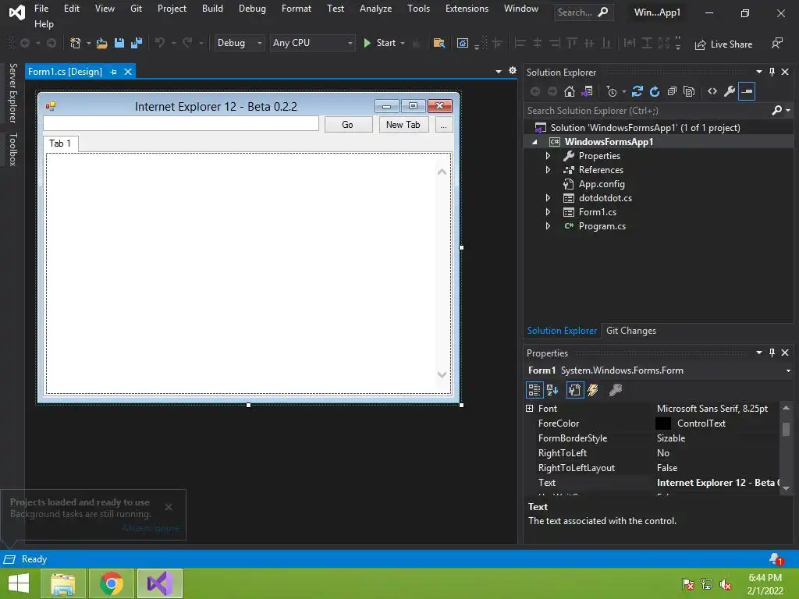The width and height of the screenshot is (799, 599).
Task: Click the '...' button on the form
Action: click(444, 125)
